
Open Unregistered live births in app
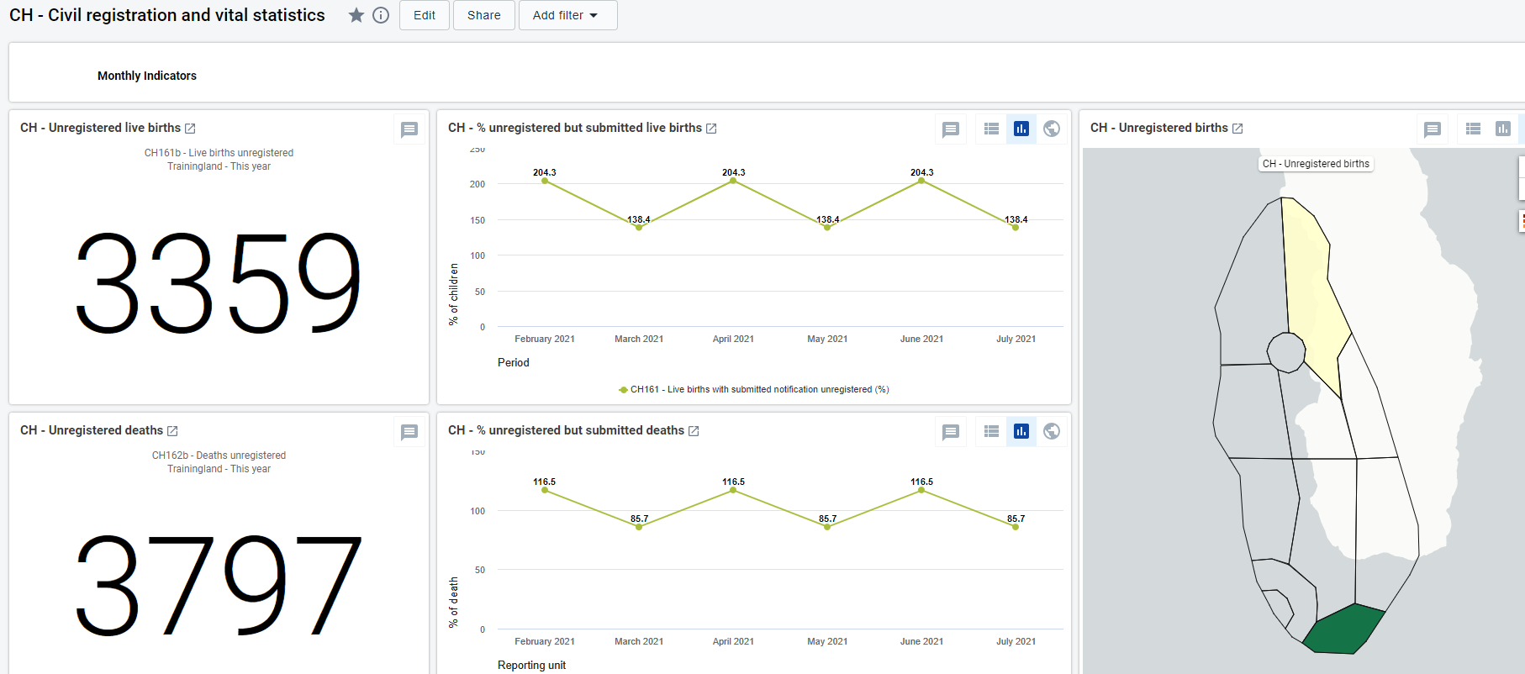pyautogui.click(x=190, y=129)
